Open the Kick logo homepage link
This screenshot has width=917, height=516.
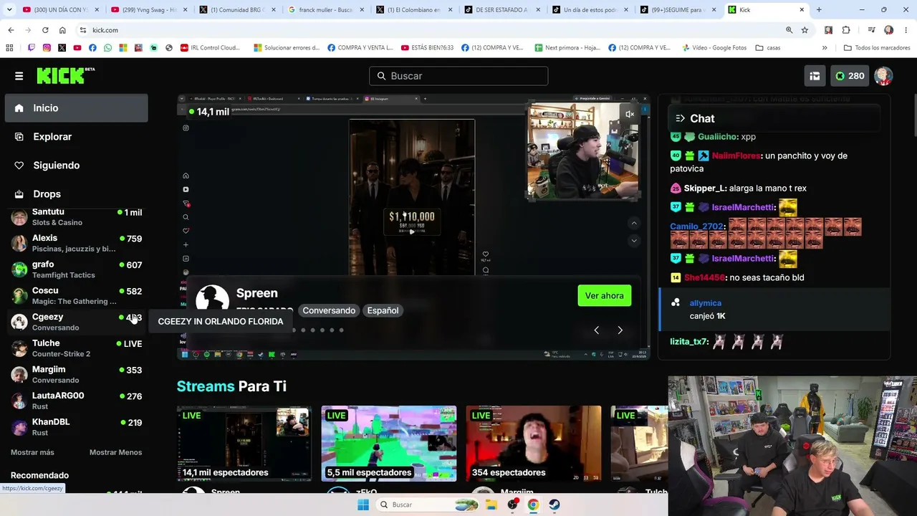(x=65, y=75)
